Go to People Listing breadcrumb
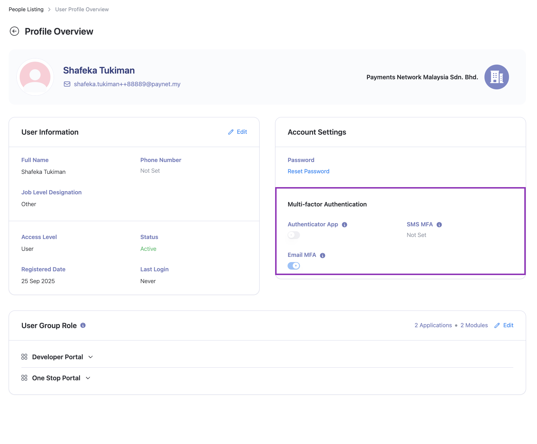 coord(26,9)
